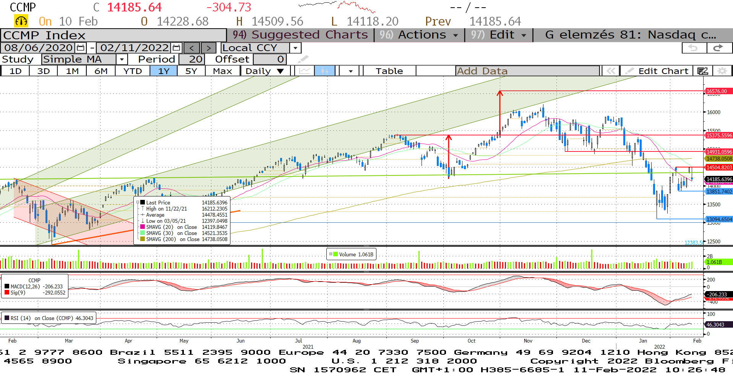Click the Add Data input box
The height and width of the screenshot is (391, 733).
click(x=527, y=71)
